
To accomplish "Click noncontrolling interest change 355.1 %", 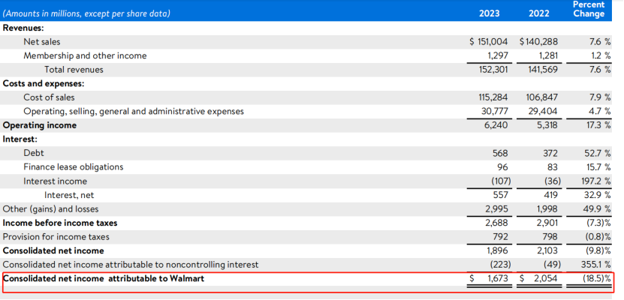I will 597,265.
